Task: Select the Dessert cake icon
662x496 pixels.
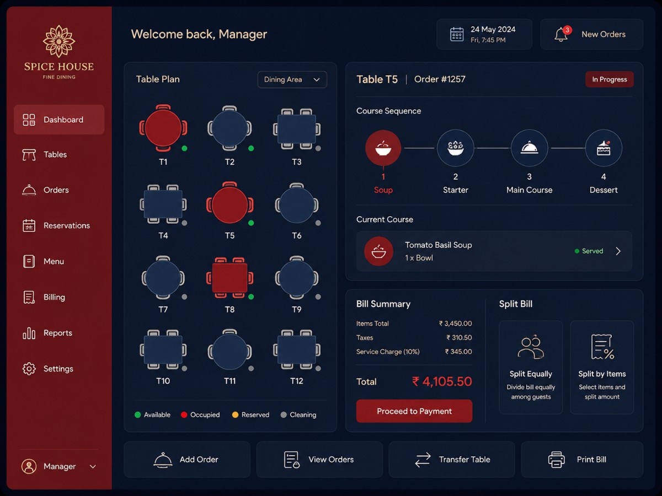Action: 604,148
